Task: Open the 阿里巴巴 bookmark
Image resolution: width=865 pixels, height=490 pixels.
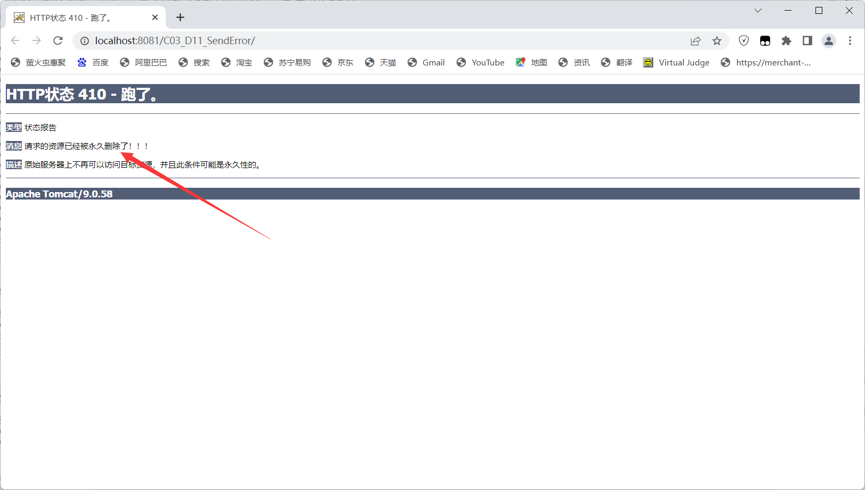Action: pos(144,63)
